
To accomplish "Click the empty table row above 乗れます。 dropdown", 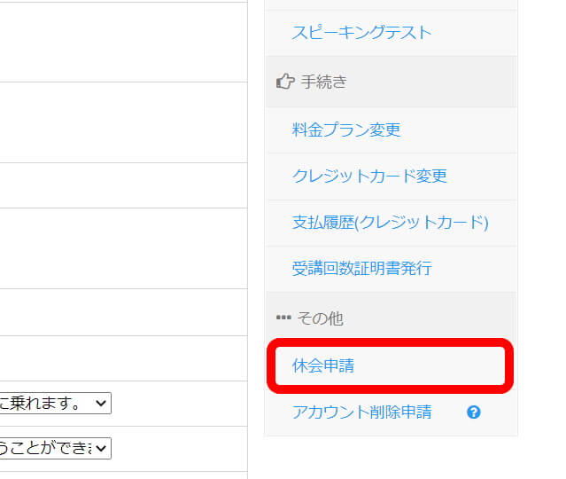I will click(x=123, y=358).
